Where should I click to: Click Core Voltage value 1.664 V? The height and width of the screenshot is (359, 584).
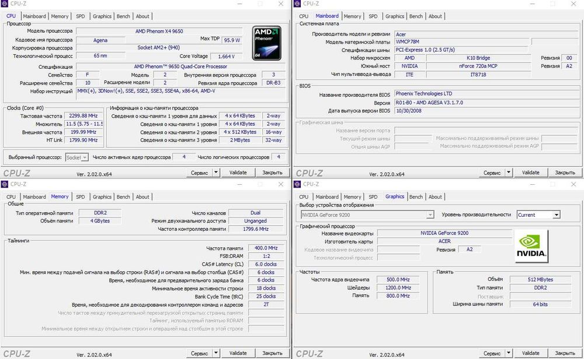click(x=226, y=57)
